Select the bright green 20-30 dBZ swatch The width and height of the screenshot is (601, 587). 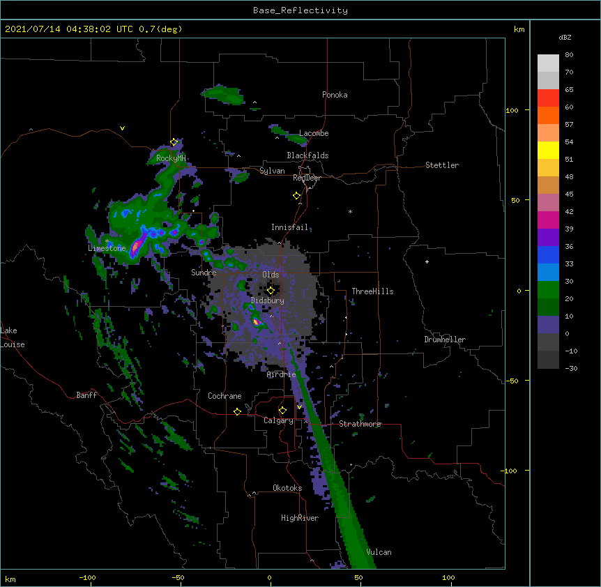point(548,290)
